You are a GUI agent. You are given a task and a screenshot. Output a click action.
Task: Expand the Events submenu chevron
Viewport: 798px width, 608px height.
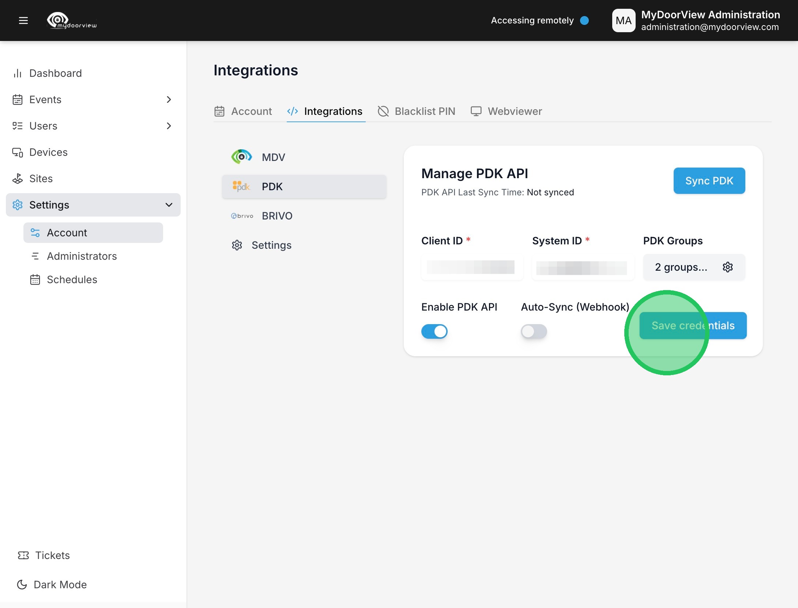pyautogui.click(x=169, y=100)
